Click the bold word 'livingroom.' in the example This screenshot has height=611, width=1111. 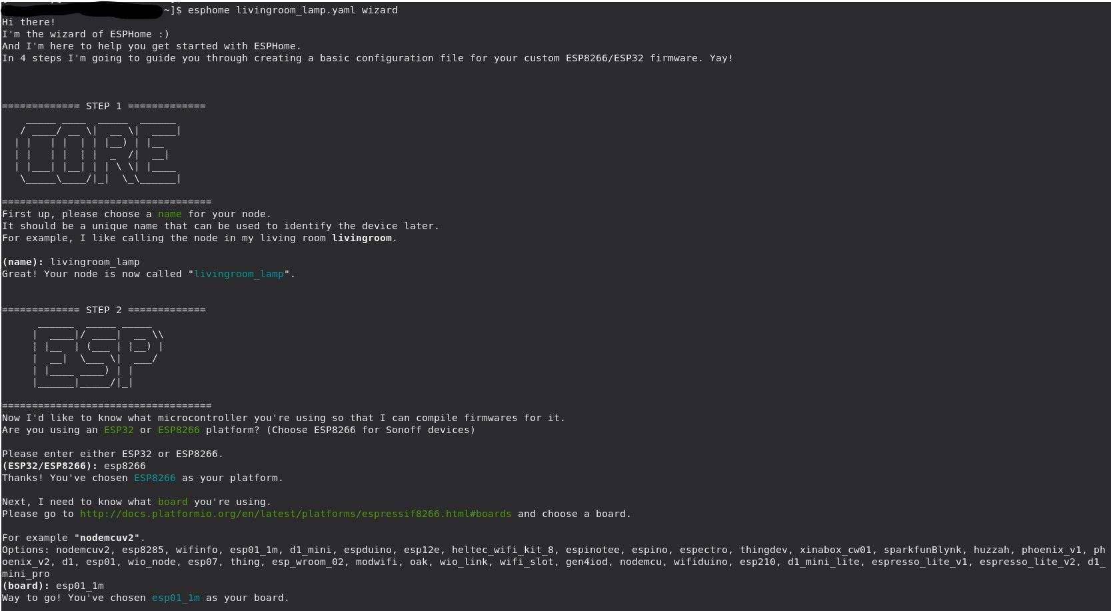365,238
